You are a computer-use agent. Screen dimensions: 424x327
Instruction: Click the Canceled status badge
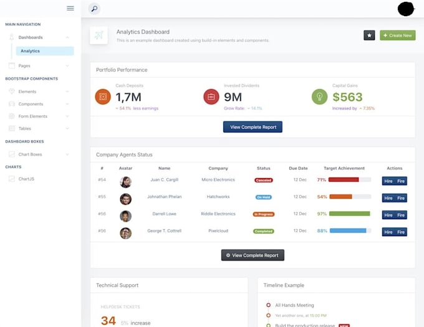coord(264,180)
